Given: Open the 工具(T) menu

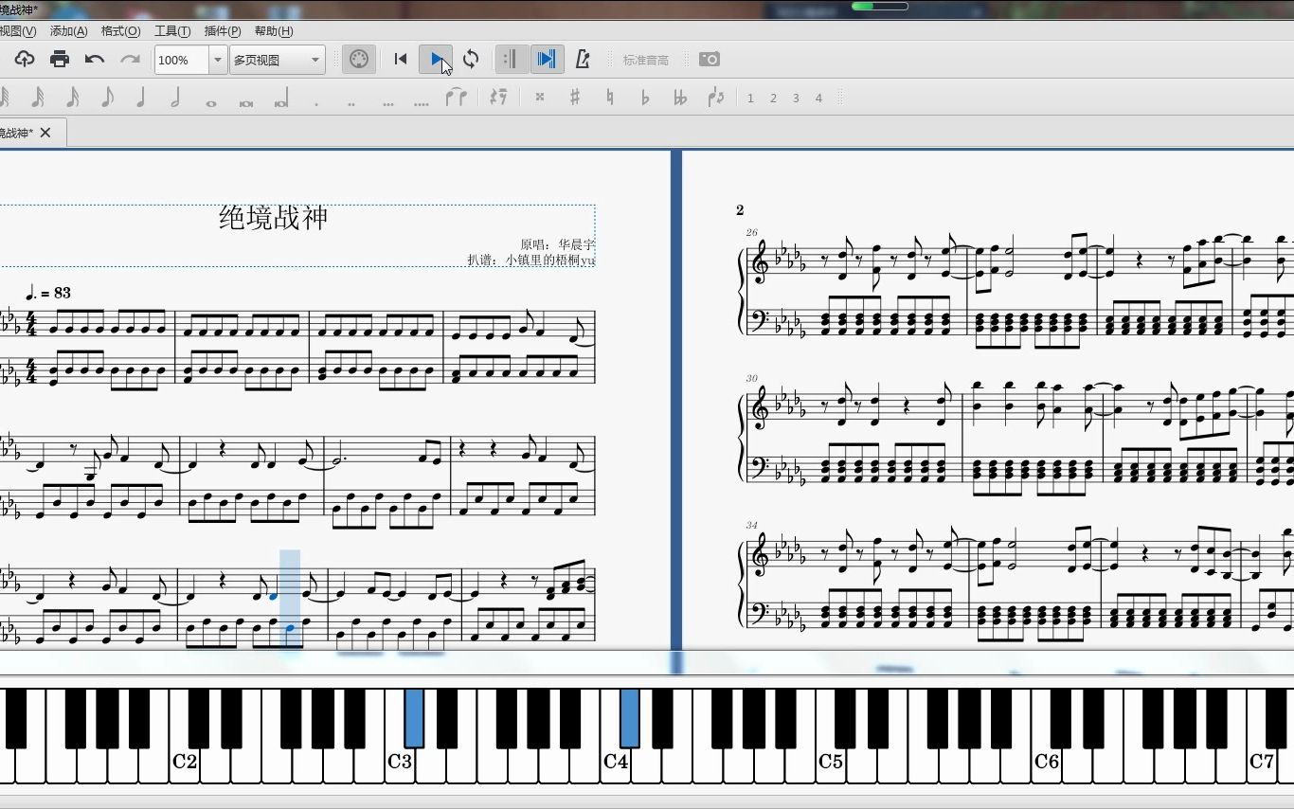Looking at the screenshot, I should point(172,31).
